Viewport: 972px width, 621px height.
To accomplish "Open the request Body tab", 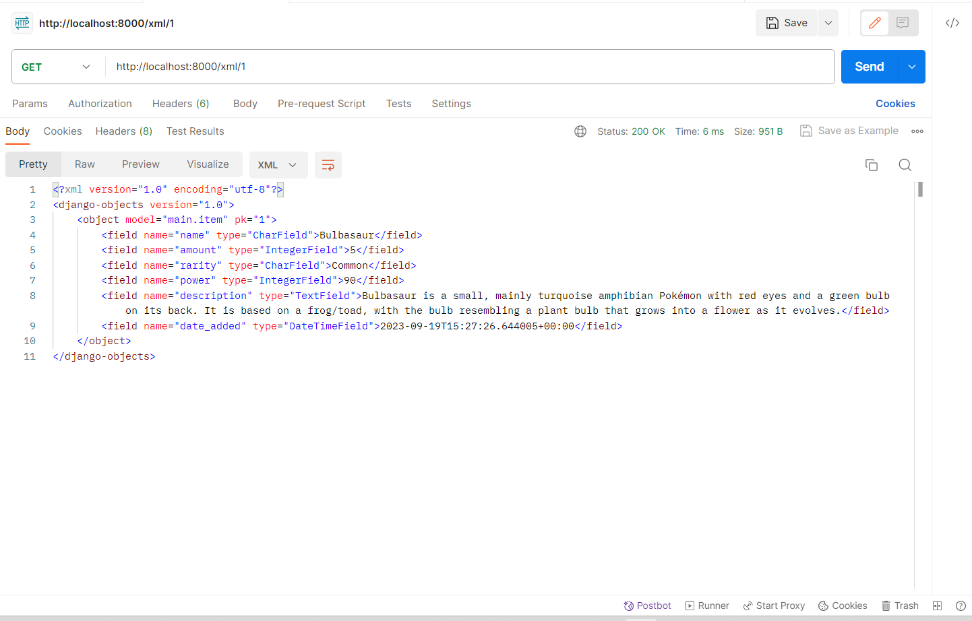I will 245,104.
